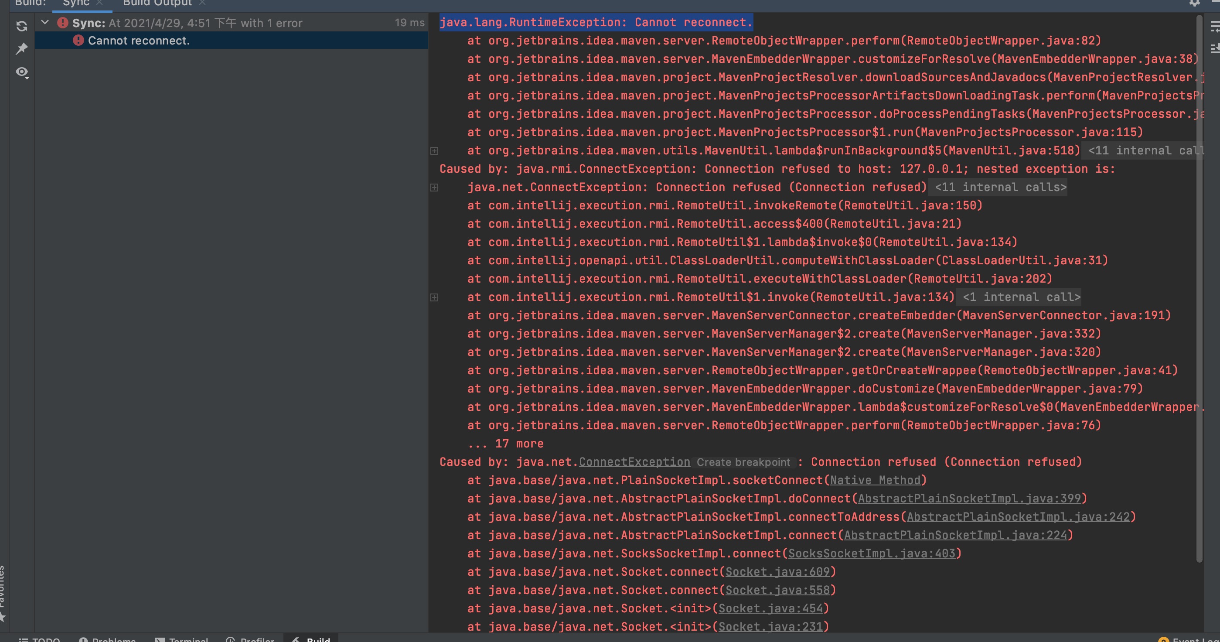Click the Socket.java:609 link
This screenshot has width=1220, height=642.
pos(778,572)
